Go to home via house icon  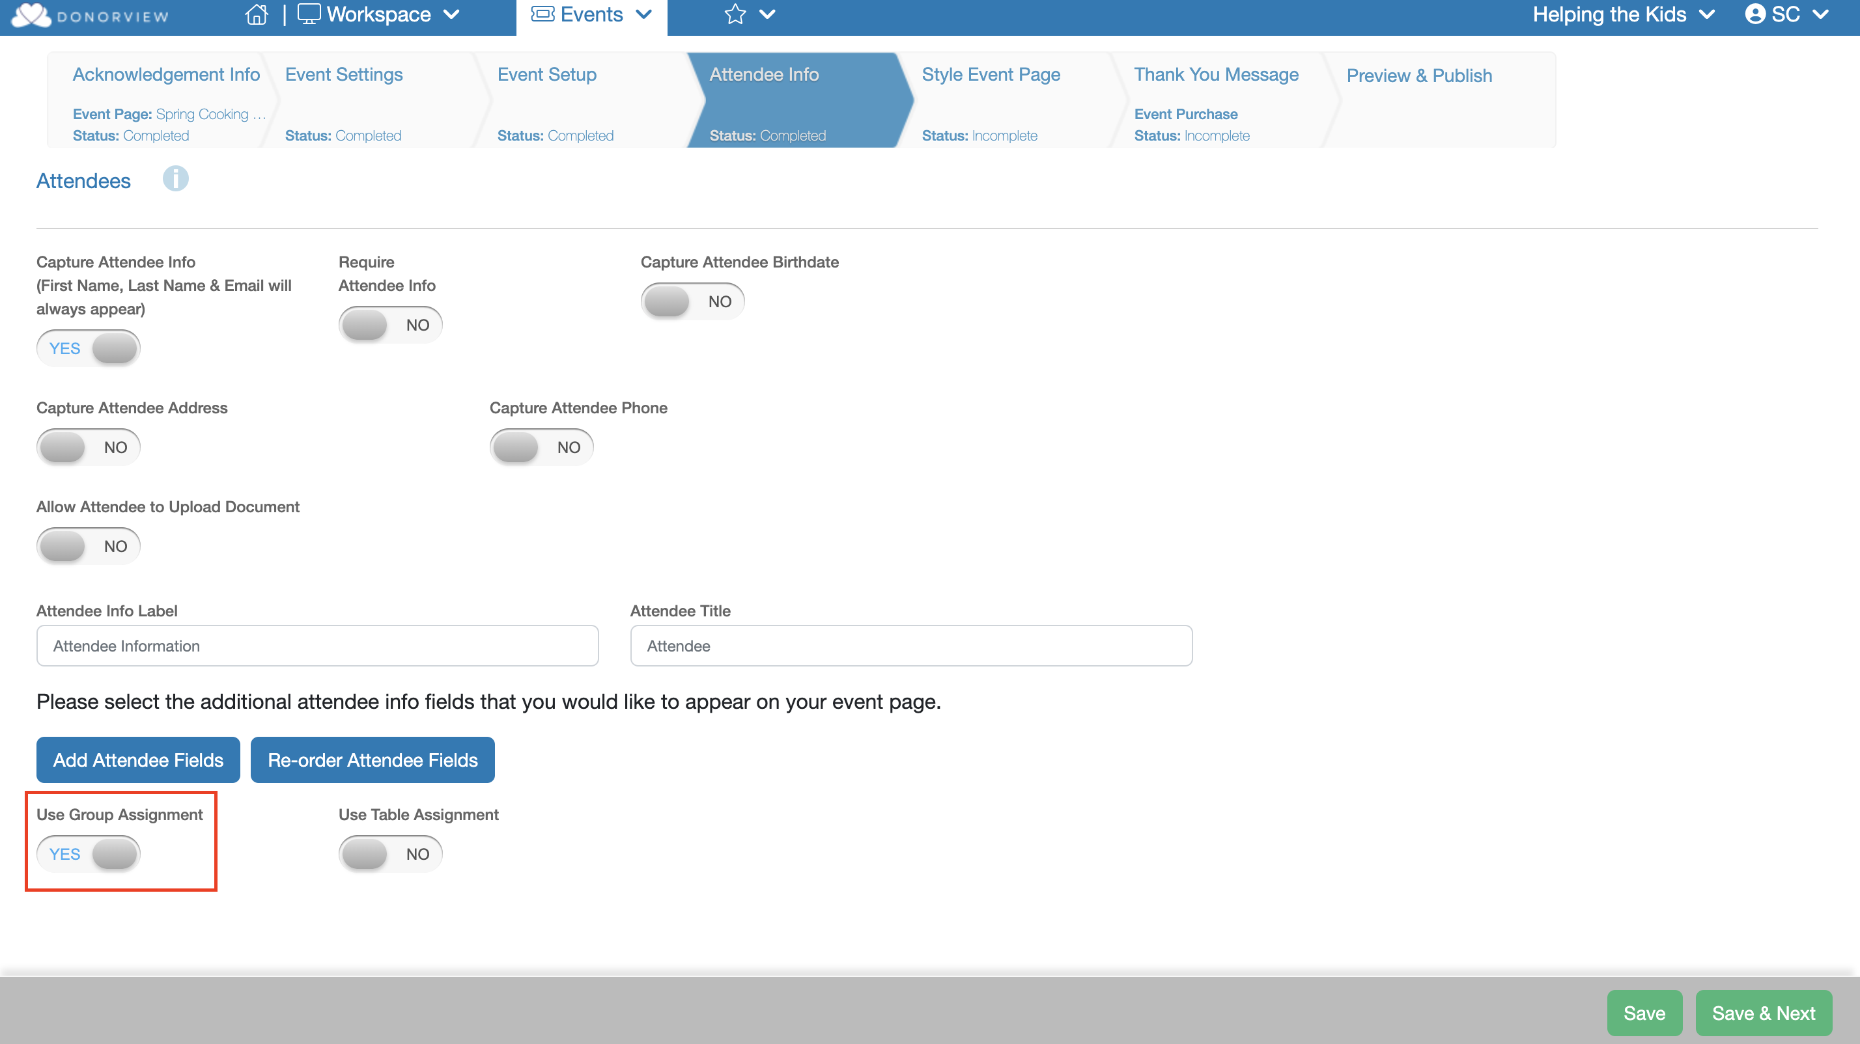coord(257,15)
